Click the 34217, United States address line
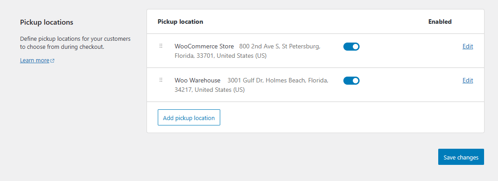 (209, 90)
